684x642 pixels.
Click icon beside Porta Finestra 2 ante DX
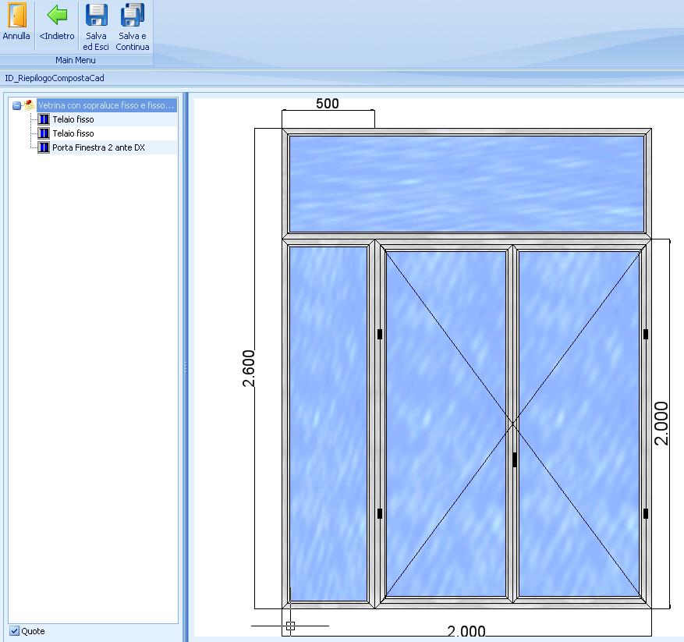pos(44,147)
